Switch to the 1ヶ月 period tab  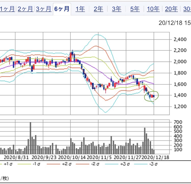[7, 9]
